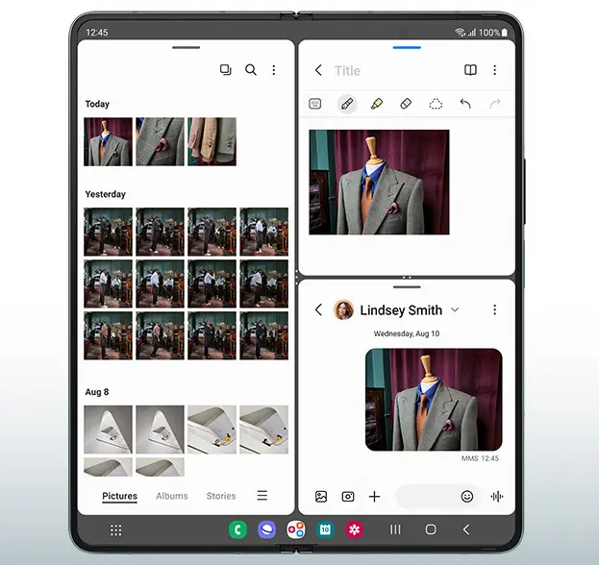Open camera attachment in Messages
The height and width of the screenshot is (565, 599).
[x=348, y=497]
